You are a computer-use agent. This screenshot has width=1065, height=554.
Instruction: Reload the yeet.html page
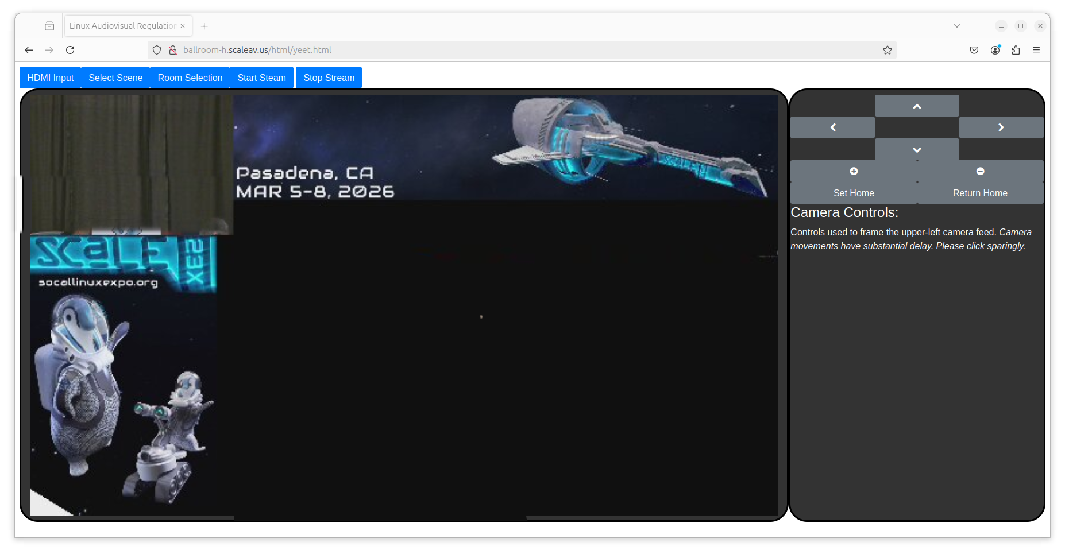coord(70,50)
